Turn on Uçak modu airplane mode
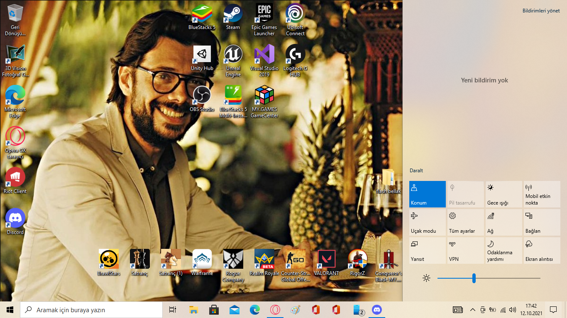This screenshot has height=318, width=567. click(x=427, y=222)
